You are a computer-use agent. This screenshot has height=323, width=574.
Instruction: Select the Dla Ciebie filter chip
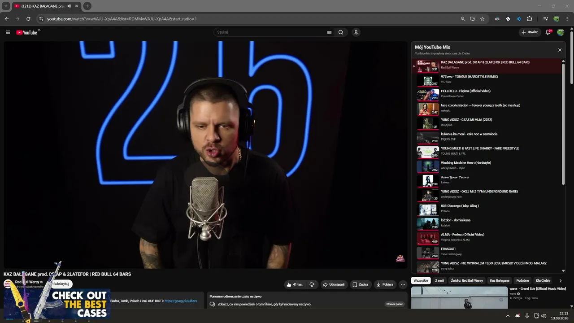[543, 281]
